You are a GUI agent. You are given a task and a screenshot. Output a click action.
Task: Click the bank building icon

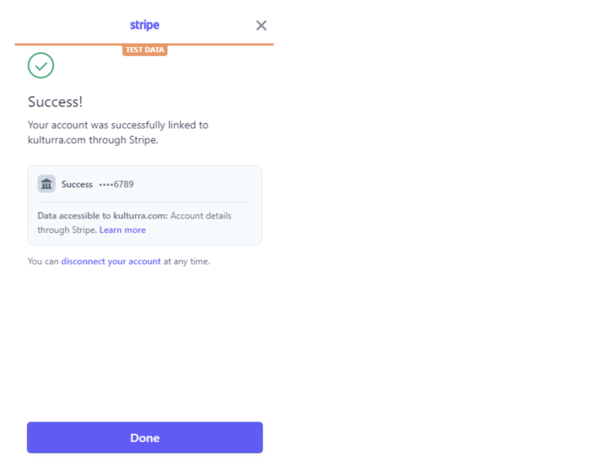tap(46, 184)
